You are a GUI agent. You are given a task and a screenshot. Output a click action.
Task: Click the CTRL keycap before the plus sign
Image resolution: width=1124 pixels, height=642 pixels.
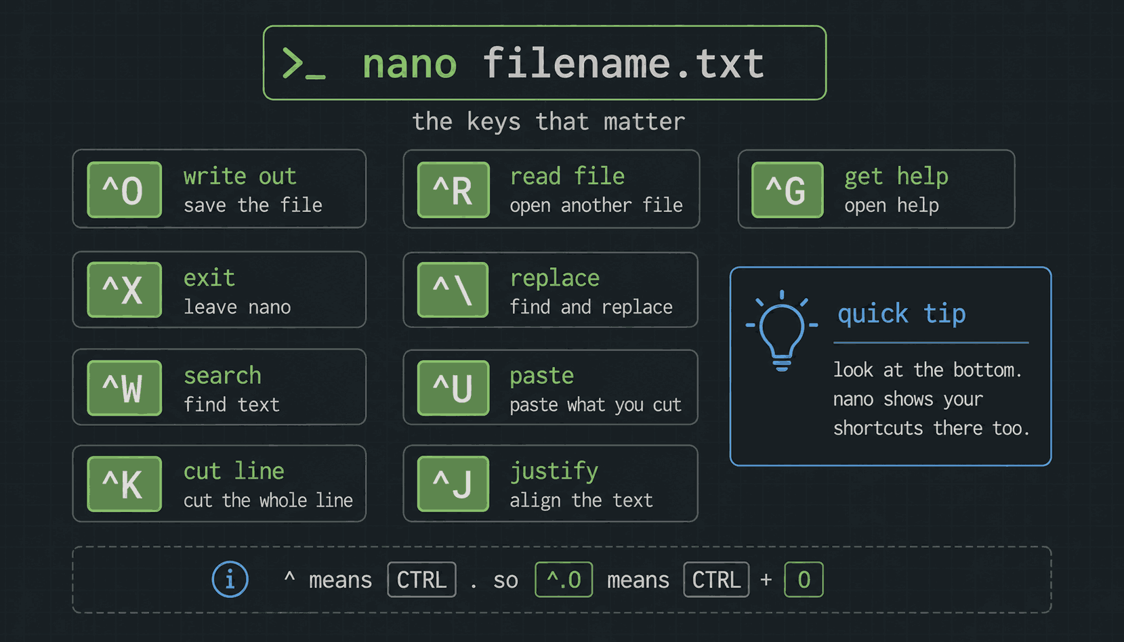point(716,580)
